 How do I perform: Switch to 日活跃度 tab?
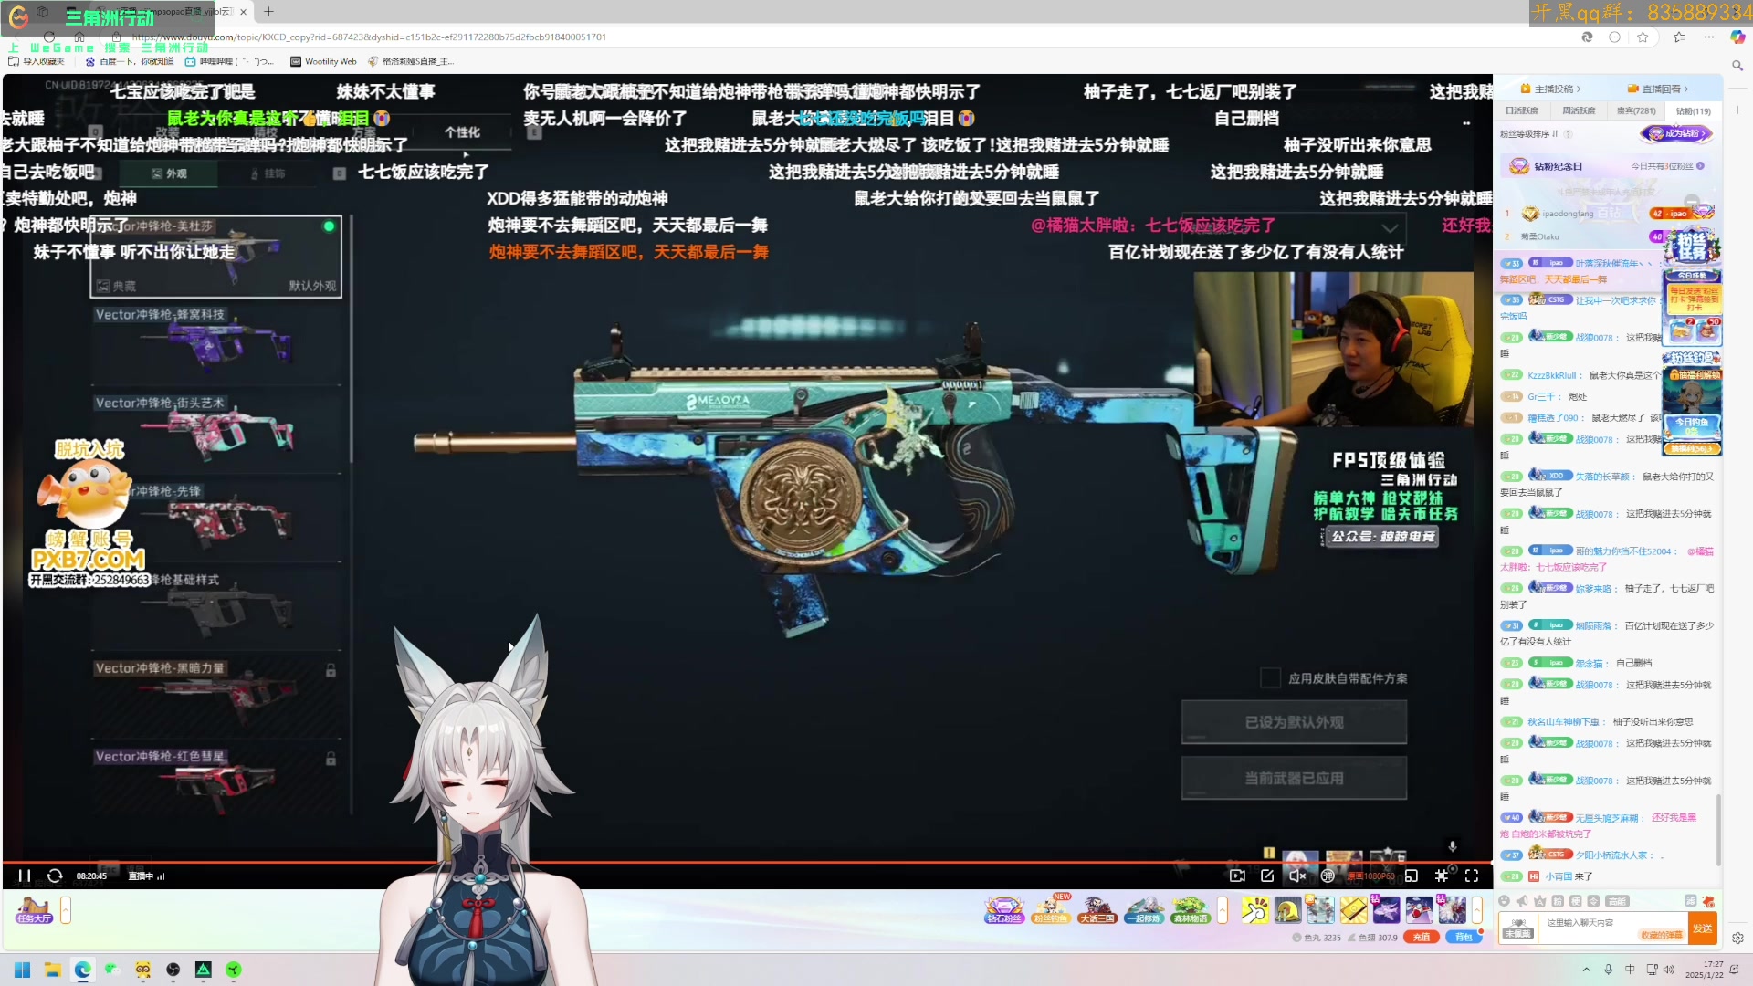coord(1522,110)
